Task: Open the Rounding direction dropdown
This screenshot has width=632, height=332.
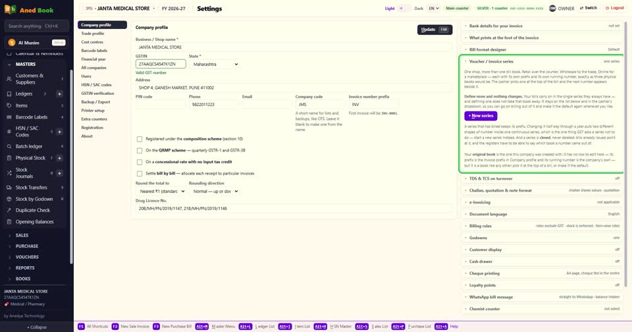Action: click(x=215, y=191)
